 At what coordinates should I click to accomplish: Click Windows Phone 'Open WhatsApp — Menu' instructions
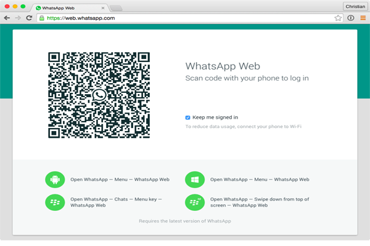pos(260,180)
